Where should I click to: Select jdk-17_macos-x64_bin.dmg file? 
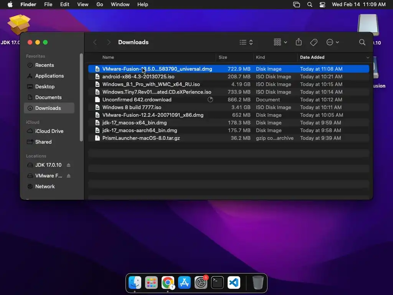(229, 123)
